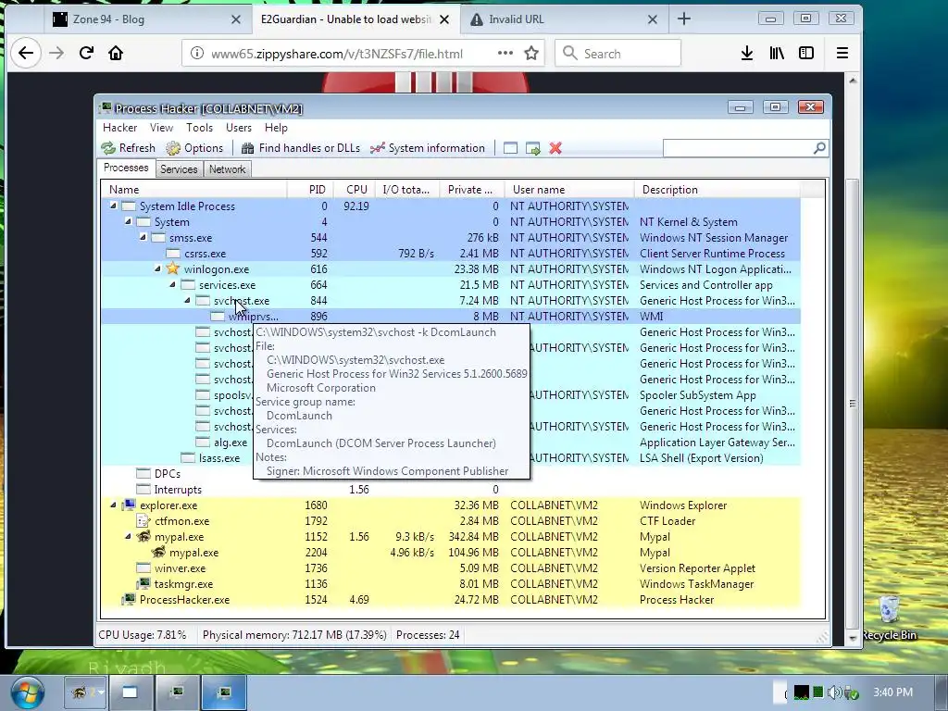This screenshot has width=948, height=711.
Task: Select the DPCs row
Action: point(451,473)
